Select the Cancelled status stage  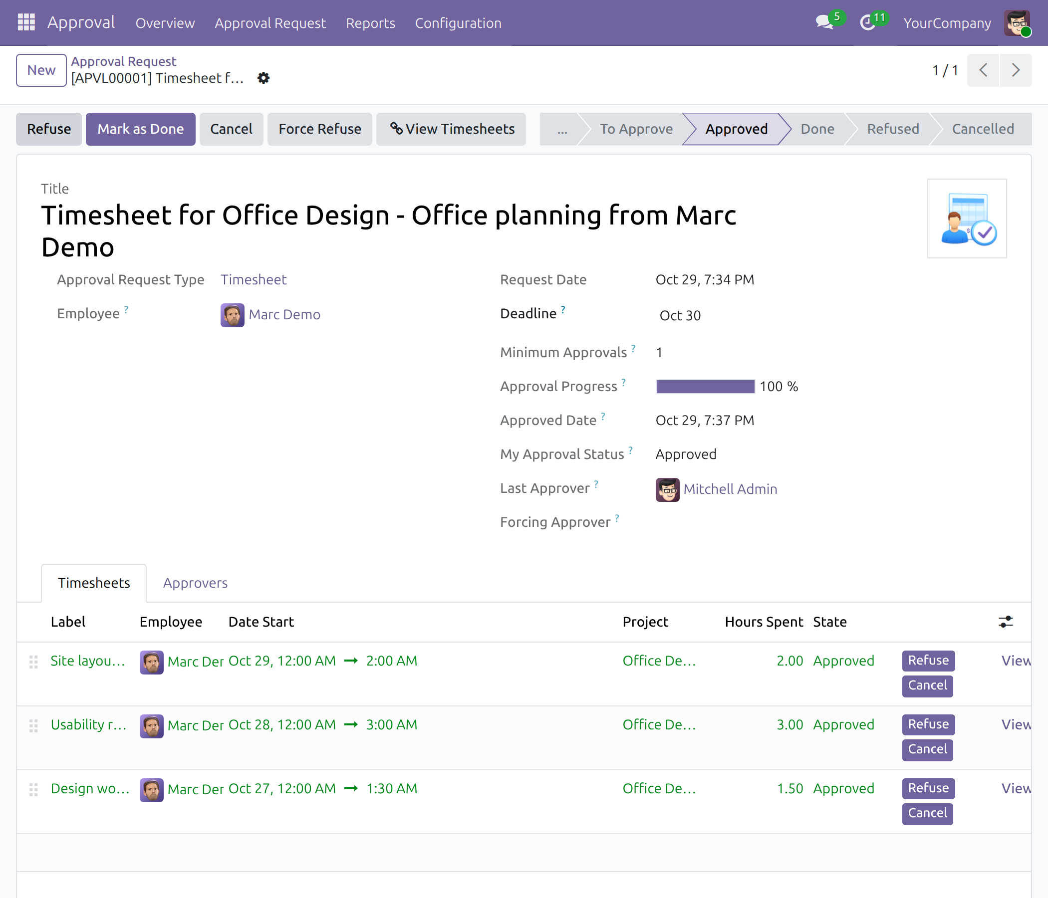click(x=983, y=129)
